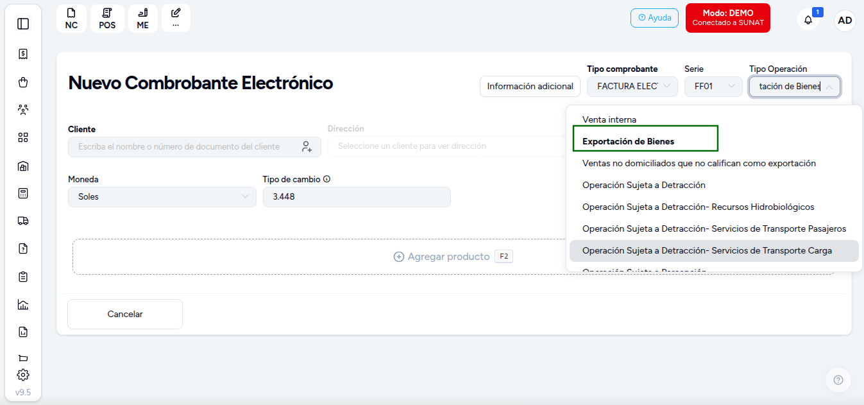The width and height of the screenshot is (864, 405).
Task: Toggle the sidebar panel icon
Action: click(x=23, y=24)
